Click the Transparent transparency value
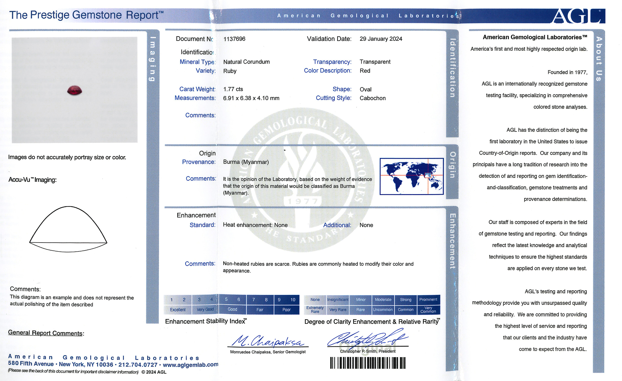The height and width of the screenshot is (381, 622). [375, 62]
